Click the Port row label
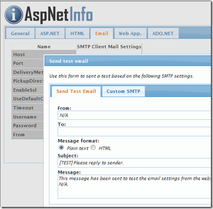The image size is (213, 209). pyautogui.click(x=18, y=63)
